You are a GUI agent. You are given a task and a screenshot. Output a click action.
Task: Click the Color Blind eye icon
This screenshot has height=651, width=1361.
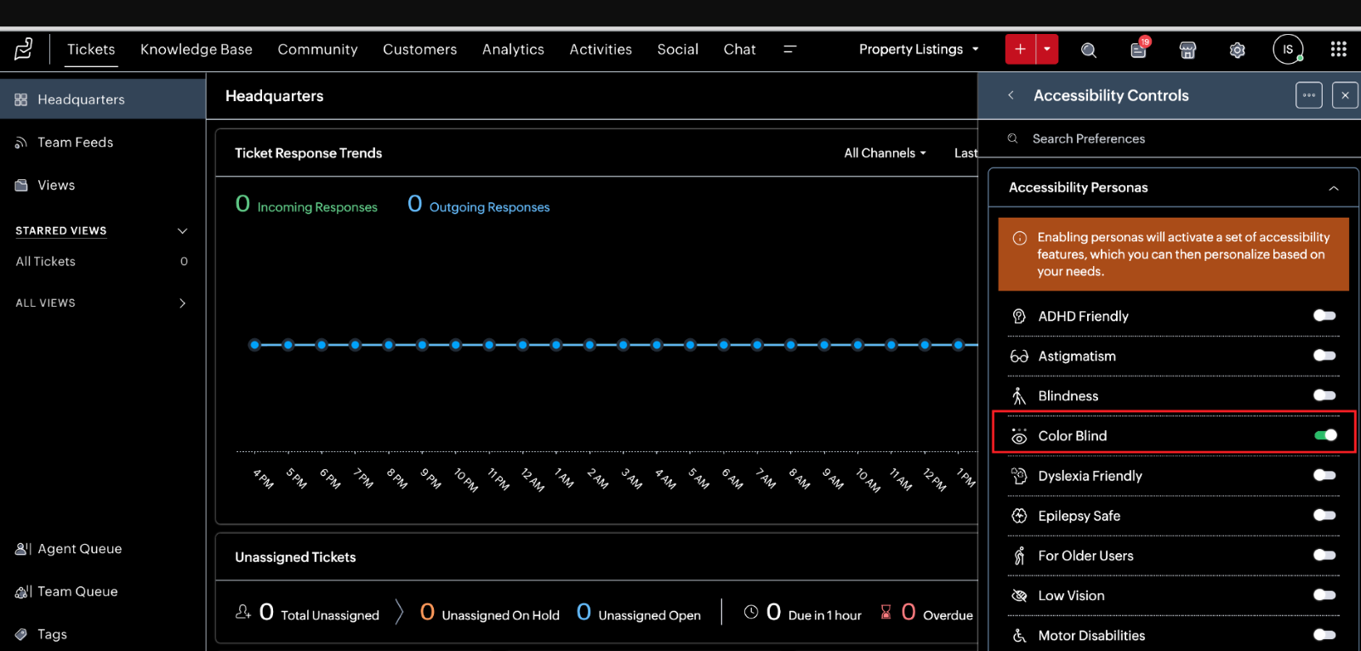coord(1019,436)
